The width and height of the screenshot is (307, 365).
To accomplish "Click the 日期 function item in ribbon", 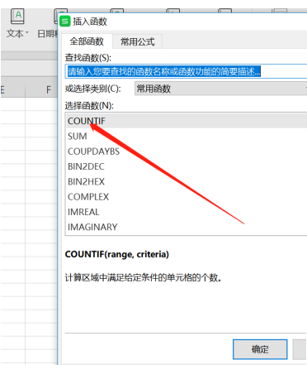I will coord(48,34).
